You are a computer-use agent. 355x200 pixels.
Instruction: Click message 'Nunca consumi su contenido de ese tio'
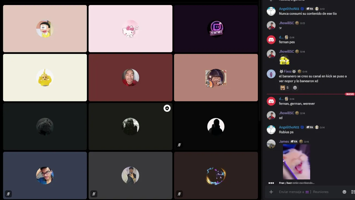pyautogui.click(x=308, y=14)
